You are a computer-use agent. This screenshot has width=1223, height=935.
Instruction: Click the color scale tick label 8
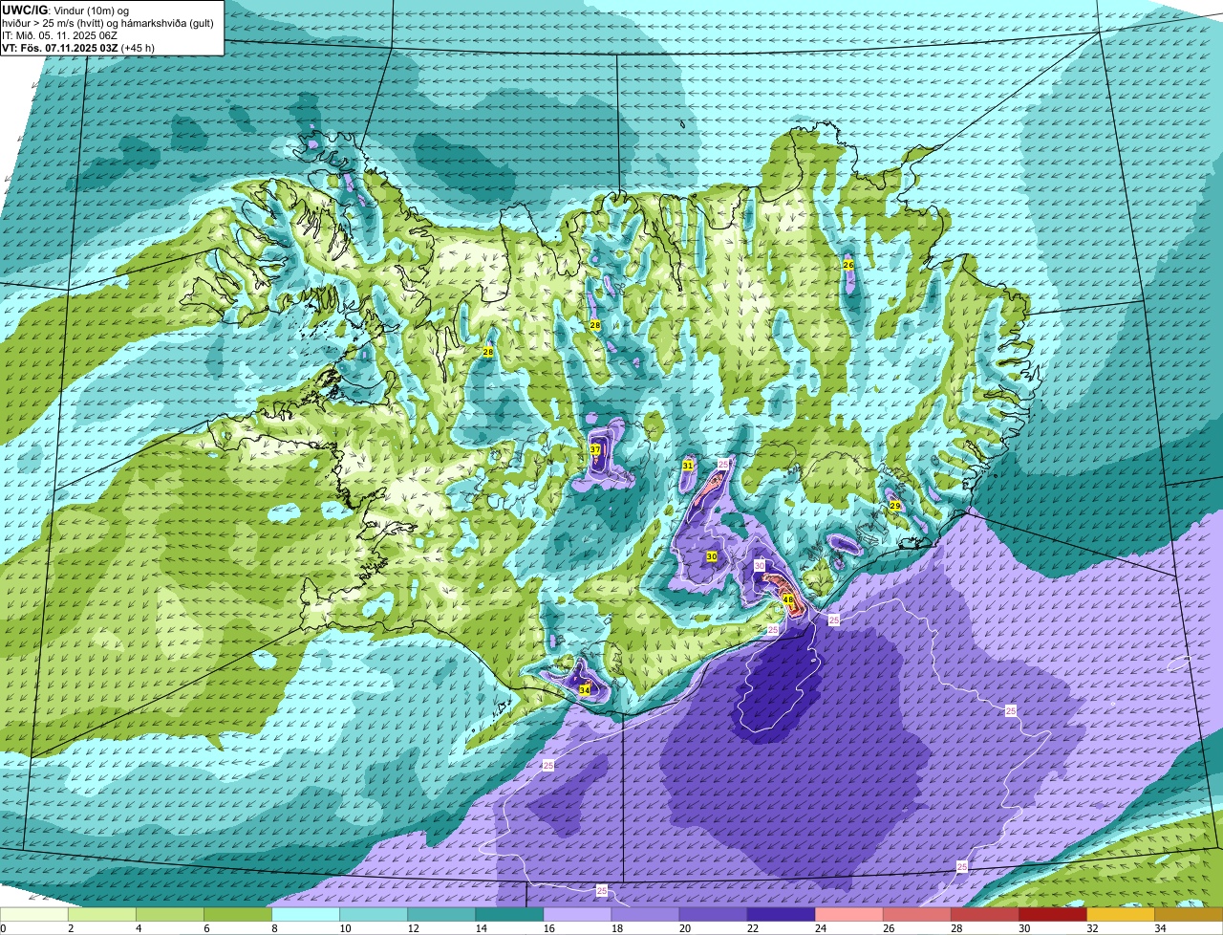274,928
